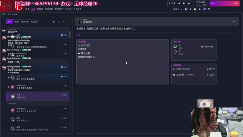Screen dimensions: 243x137
Task: Open the 对手报告 tab
Action: tap(77, 9)
